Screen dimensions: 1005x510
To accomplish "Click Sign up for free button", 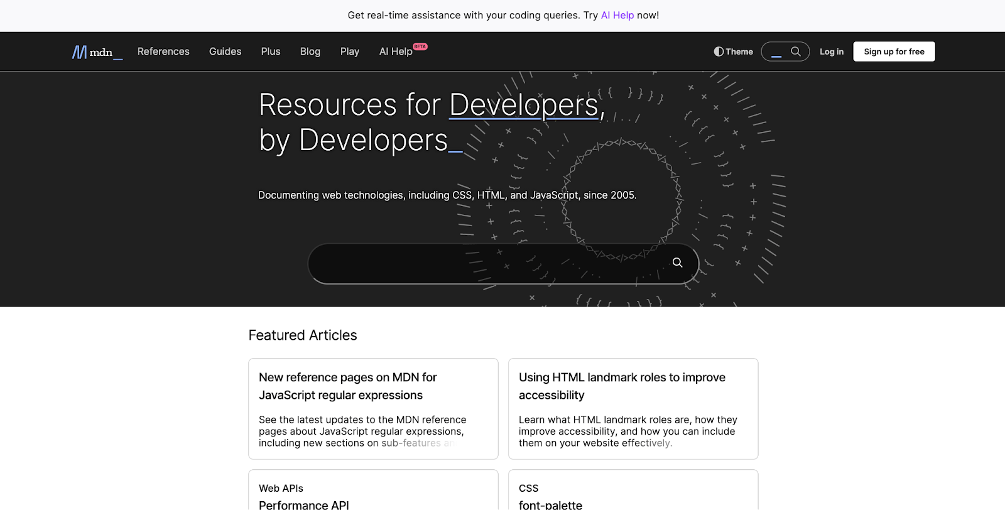I will coord(894,52).
